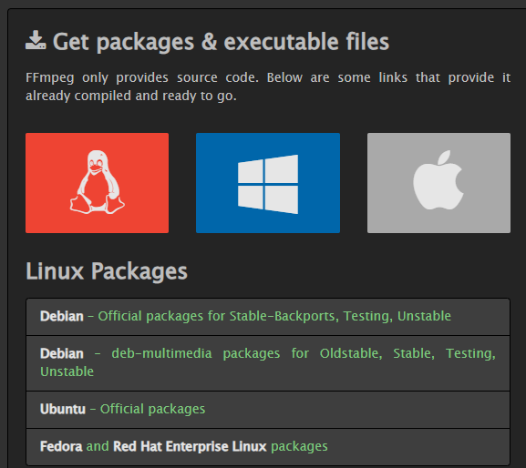
Task: Select the gray Apple logo tile
Action: tap(438, 183)
